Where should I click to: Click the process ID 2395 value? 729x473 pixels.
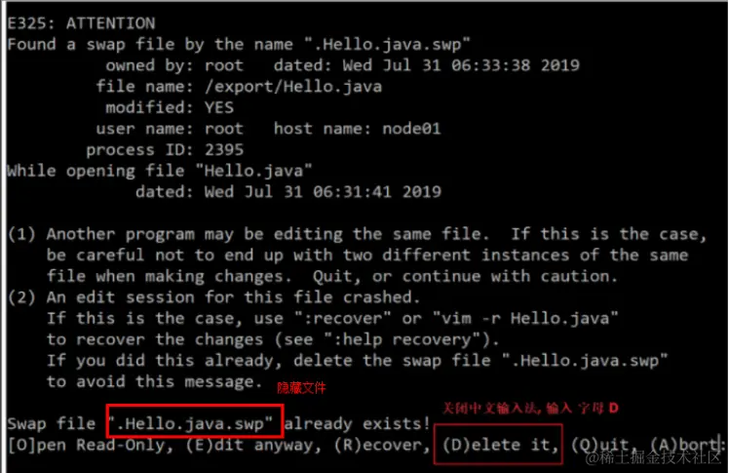pyautogui.click(x=223, y=149)
